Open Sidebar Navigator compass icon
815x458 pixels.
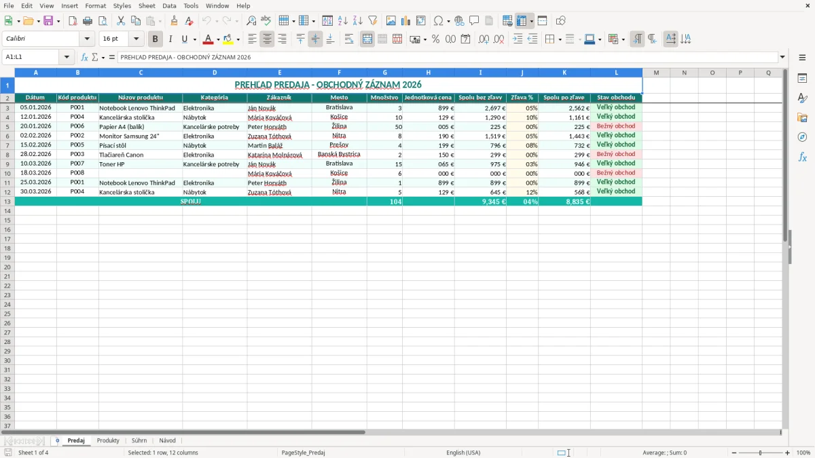802,137
